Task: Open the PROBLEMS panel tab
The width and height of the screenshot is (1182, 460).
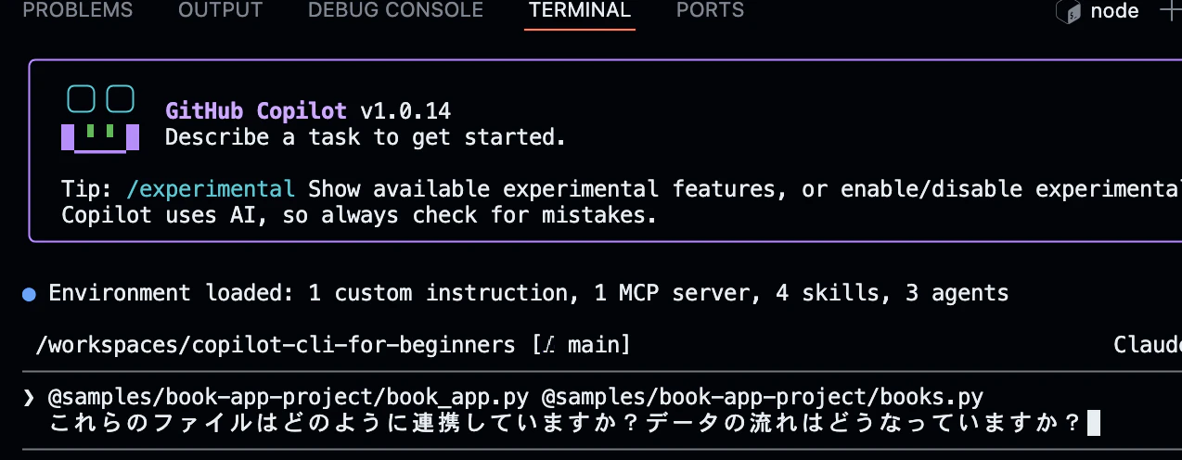Action: point(77,11)
